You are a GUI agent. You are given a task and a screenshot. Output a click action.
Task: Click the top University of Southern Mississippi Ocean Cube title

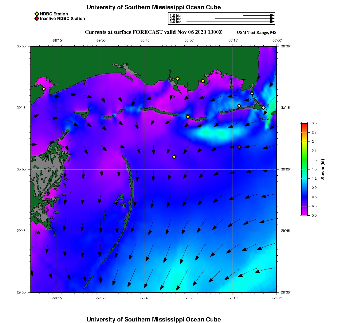(154, 7)
